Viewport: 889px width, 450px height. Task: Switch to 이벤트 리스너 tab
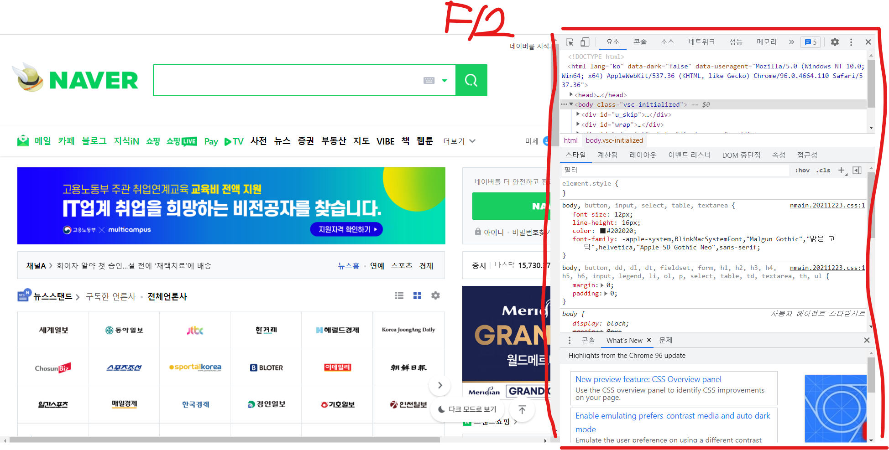689,155
